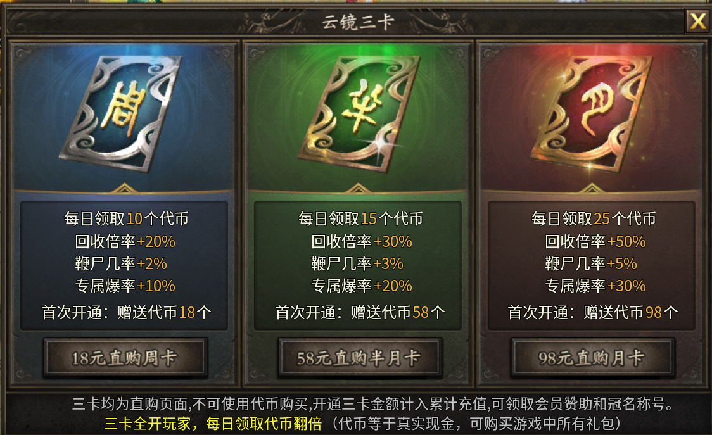Select the weekly card info panel

124,266
